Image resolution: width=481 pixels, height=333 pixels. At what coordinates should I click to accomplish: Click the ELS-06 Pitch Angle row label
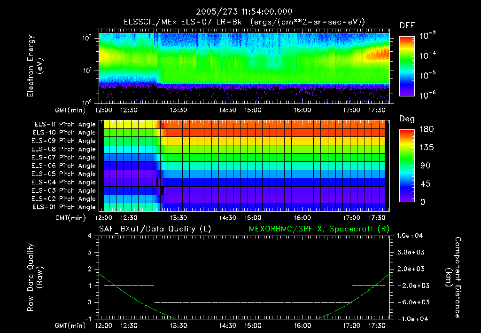pyautogui.click(x=64, y=166)
